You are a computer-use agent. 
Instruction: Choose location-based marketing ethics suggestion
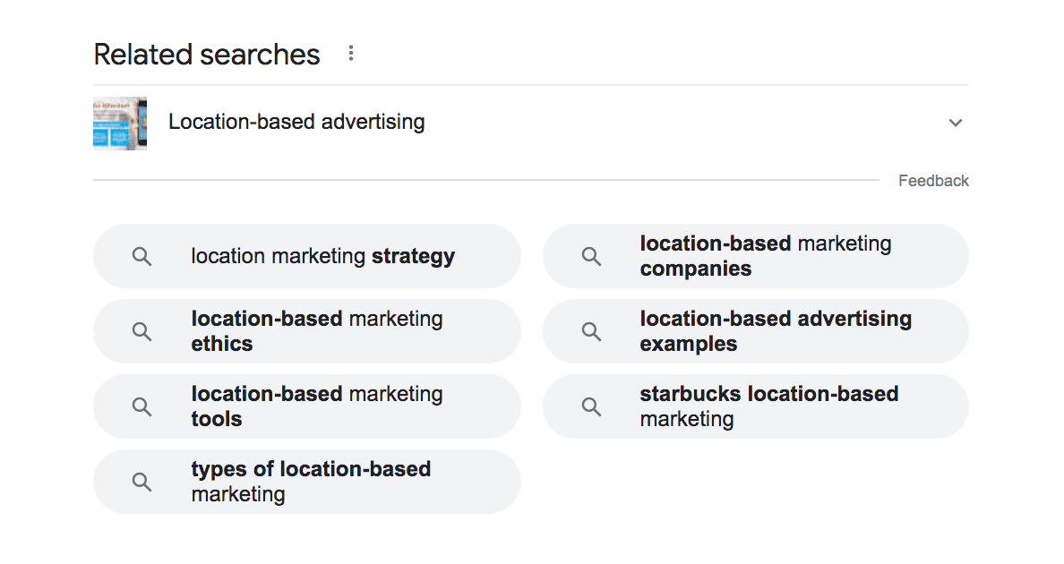(x=306, y=331)
